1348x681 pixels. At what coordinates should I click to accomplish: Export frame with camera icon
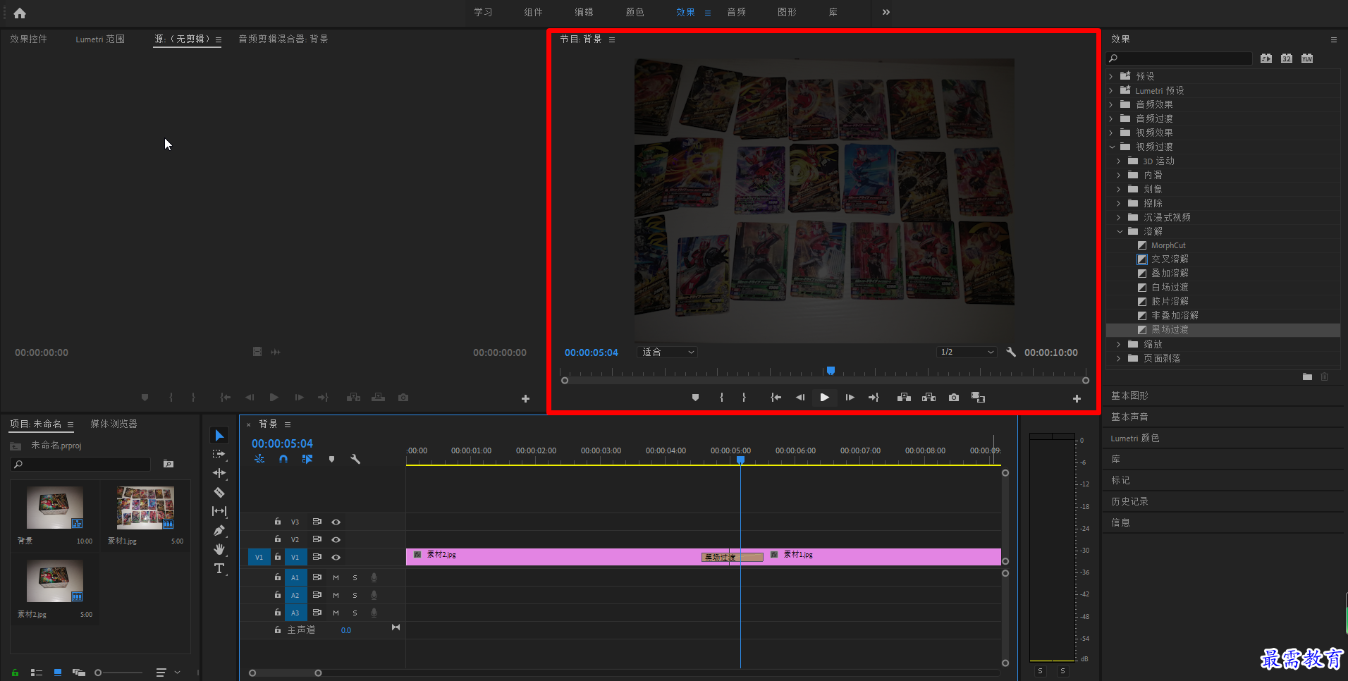coord(954,398)
